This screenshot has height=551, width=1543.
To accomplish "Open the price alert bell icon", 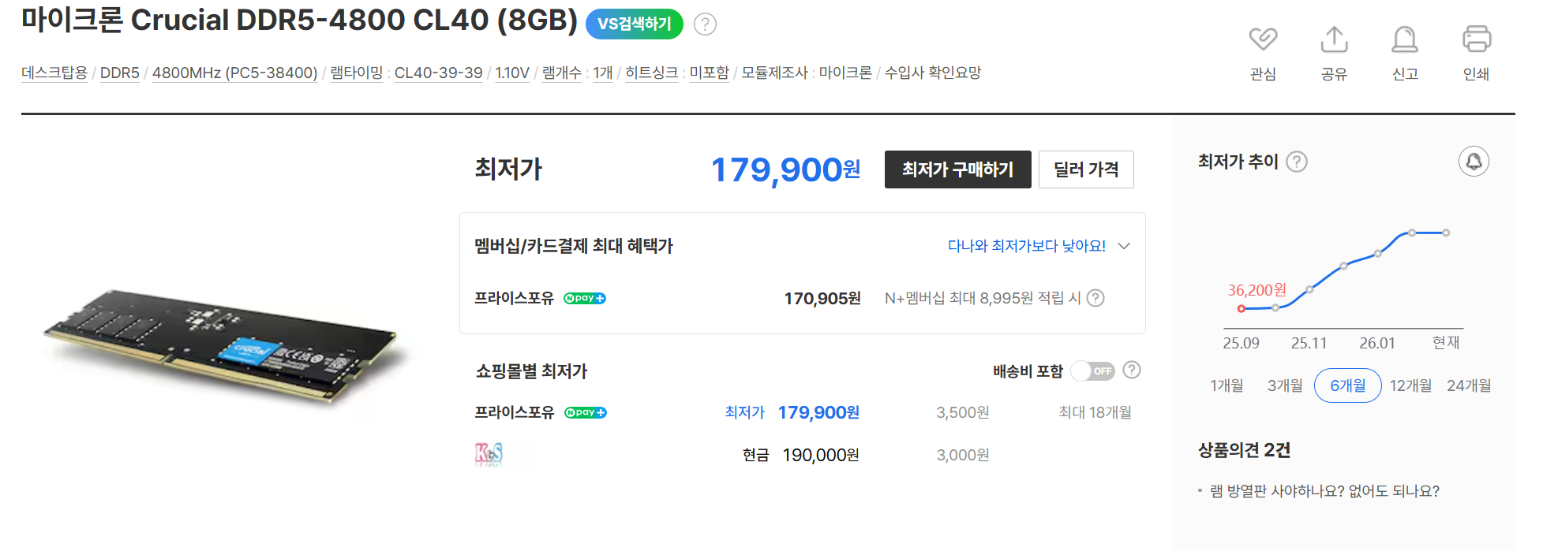I will 1474,162.
